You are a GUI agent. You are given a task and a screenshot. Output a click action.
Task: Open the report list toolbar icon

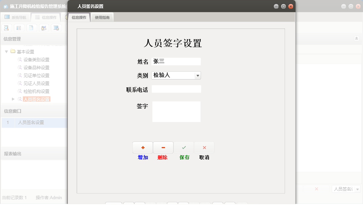coord(19,28)
